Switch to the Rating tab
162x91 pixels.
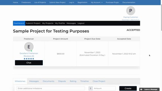73,81
